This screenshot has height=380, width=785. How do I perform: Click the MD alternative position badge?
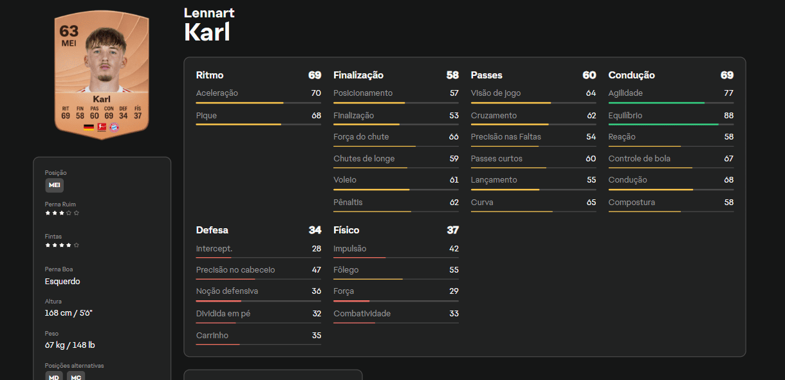54,377
